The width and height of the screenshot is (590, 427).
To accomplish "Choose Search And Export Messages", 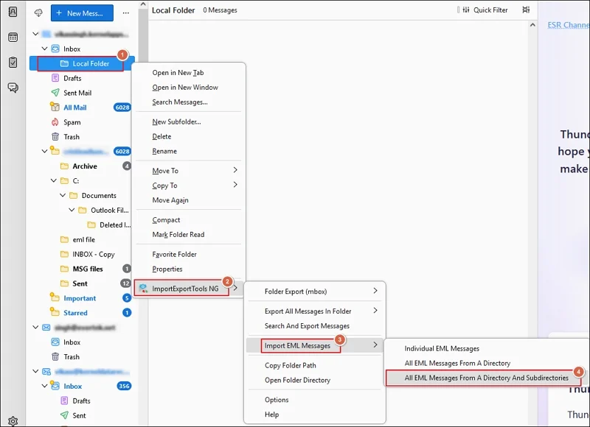I will (307, 326).
